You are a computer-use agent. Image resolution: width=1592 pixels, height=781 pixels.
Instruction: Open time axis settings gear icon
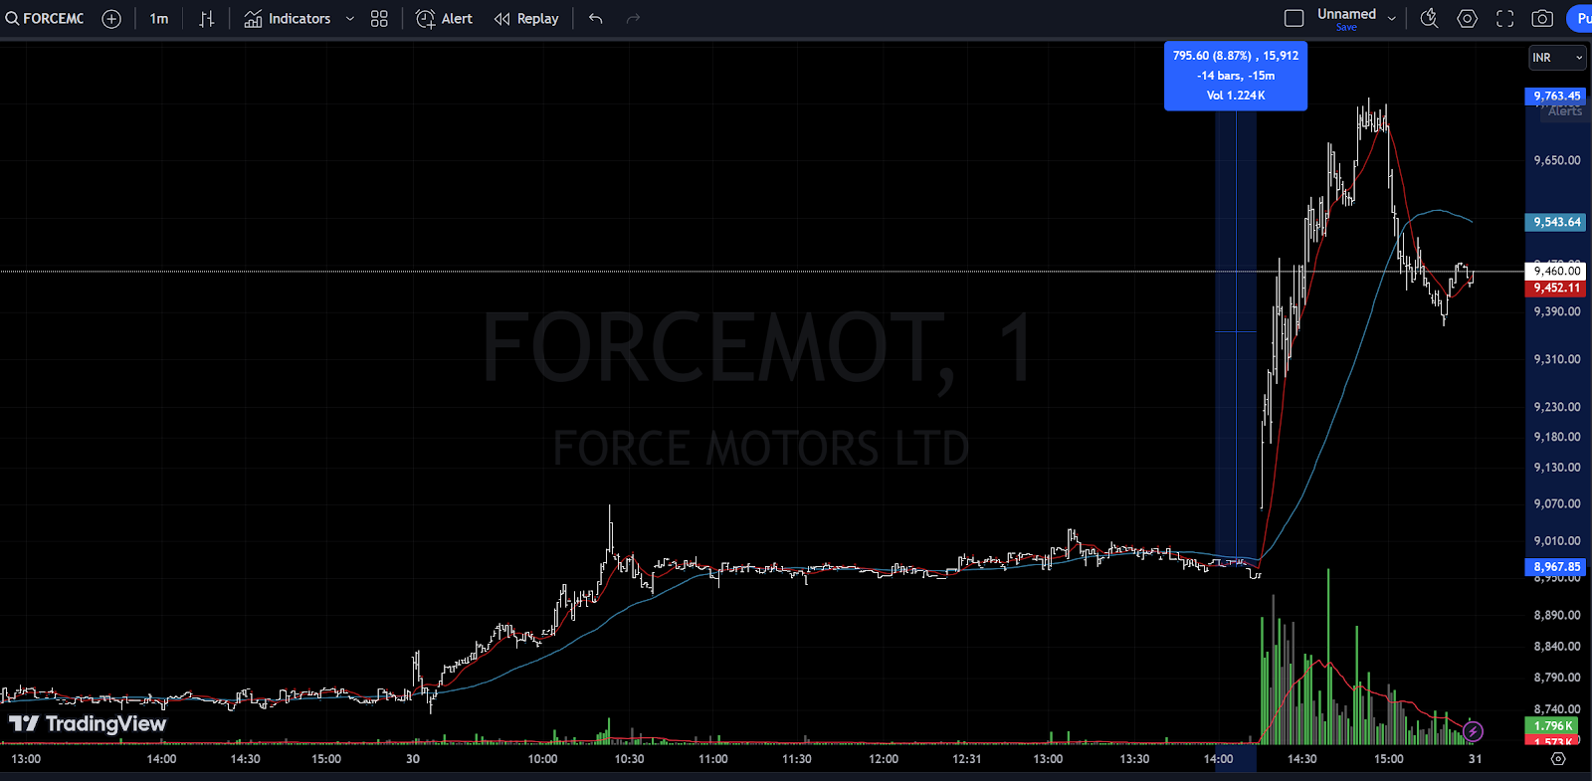(1558, 759)
